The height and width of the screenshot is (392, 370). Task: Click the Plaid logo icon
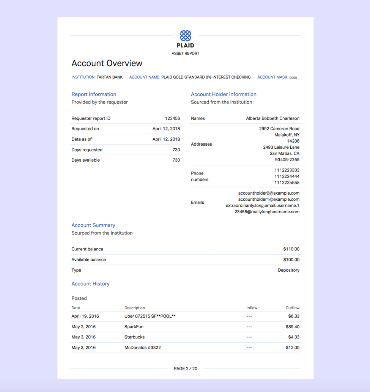[x=185, y=36]
